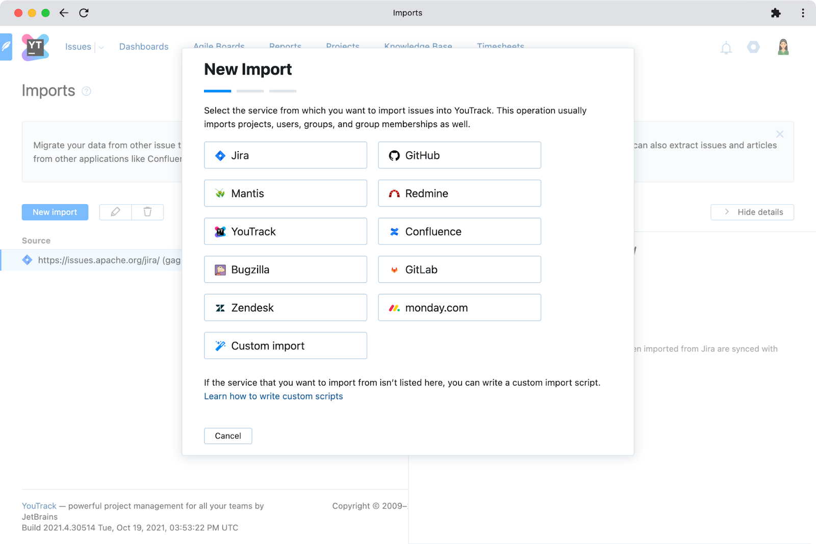
Task: Pick Bugzilla as the import source
Action: [285, 269]
